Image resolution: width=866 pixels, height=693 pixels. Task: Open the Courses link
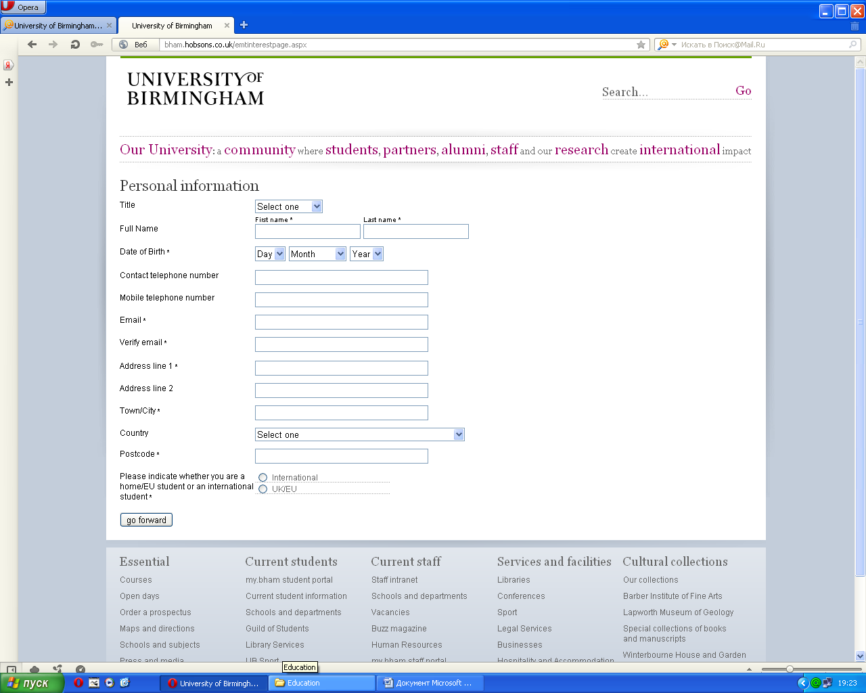click(x=136, y=580)
